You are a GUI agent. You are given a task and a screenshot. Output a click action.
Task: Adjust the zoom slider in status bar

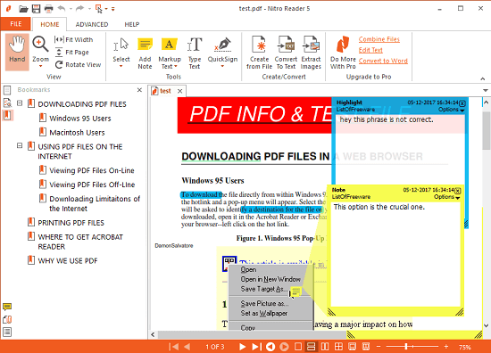click(406, 347)
